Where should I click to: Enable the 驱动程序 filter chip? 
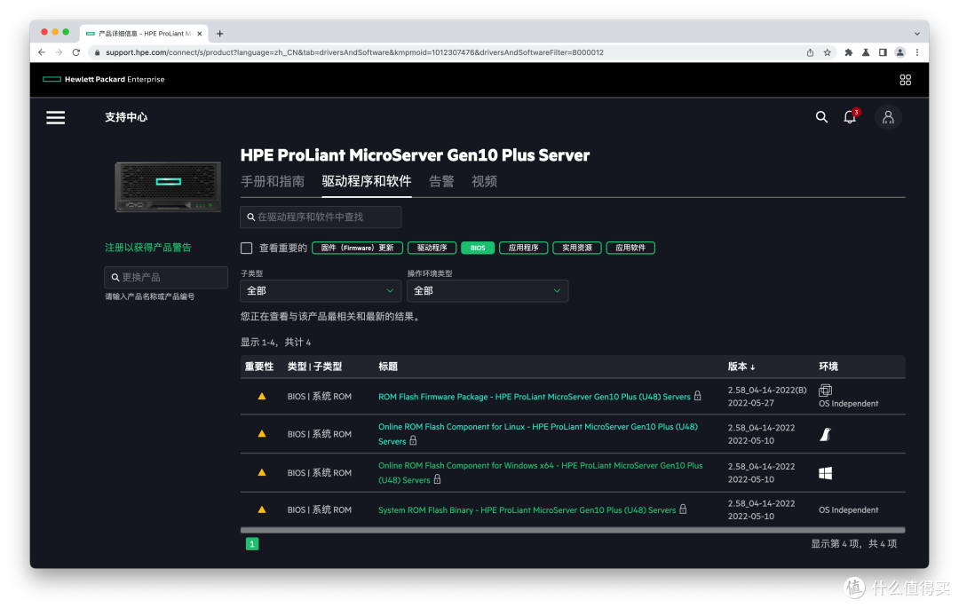[x=432, y=248]
